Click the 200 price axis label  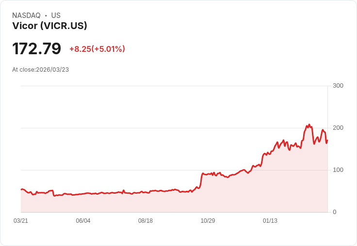click(x=338, y=128)
